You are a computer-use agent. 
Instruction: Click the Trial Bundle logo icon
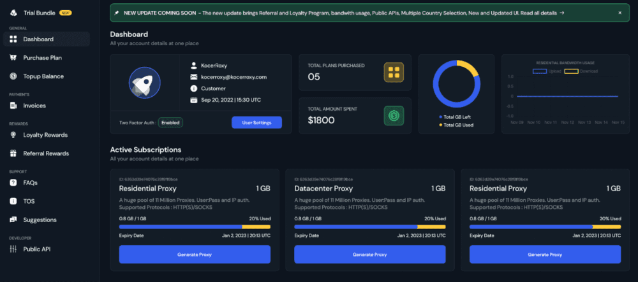tap(13, 13)
